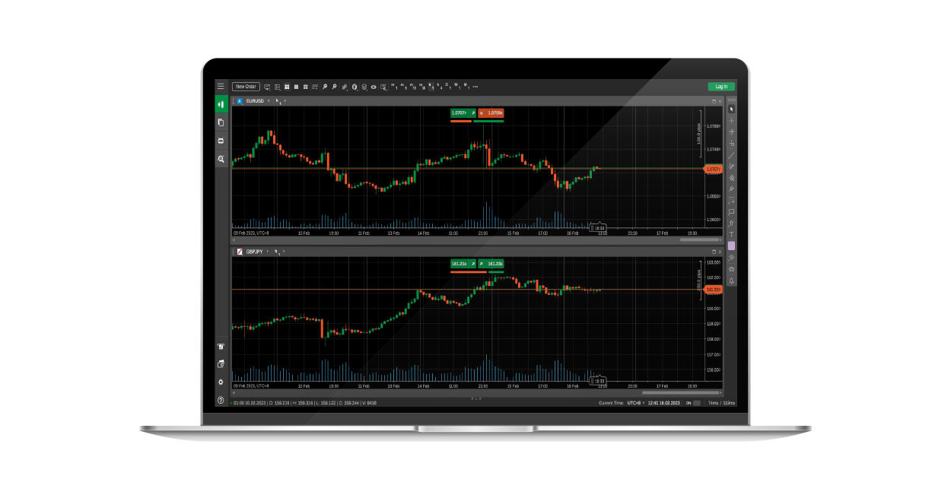Switch timeframe to m5
The height and width of the screenshot is (498, 951).
403,87
